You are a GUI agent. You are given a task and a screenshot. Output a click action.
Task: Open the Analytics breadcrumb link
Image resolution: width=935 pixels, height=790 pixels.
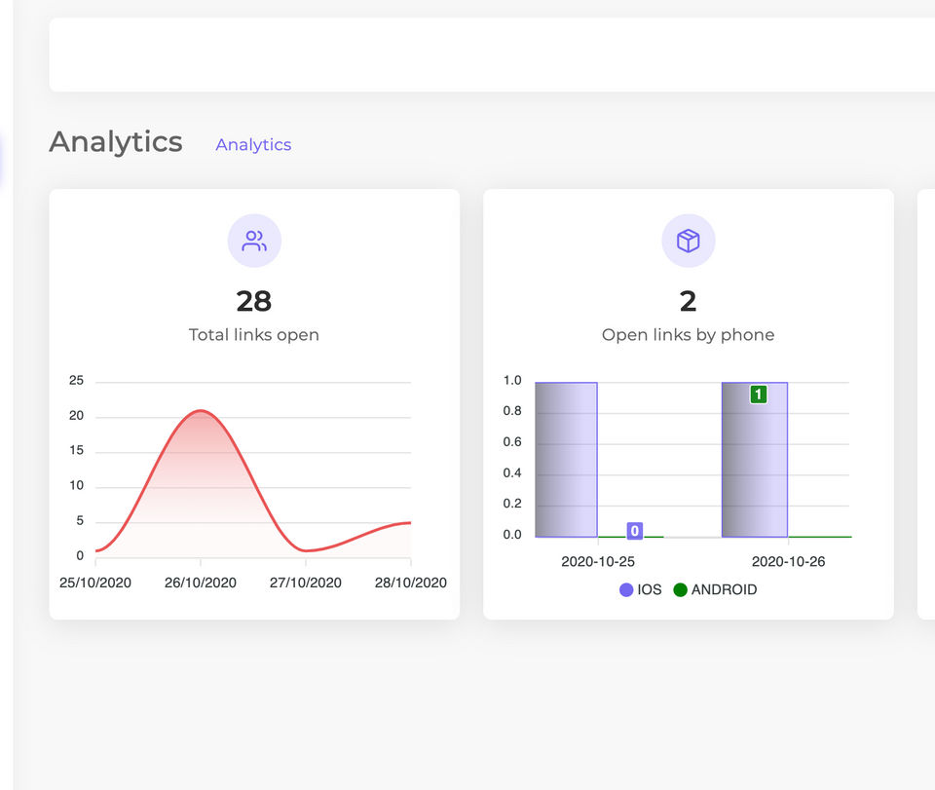[x=253, y=145]
